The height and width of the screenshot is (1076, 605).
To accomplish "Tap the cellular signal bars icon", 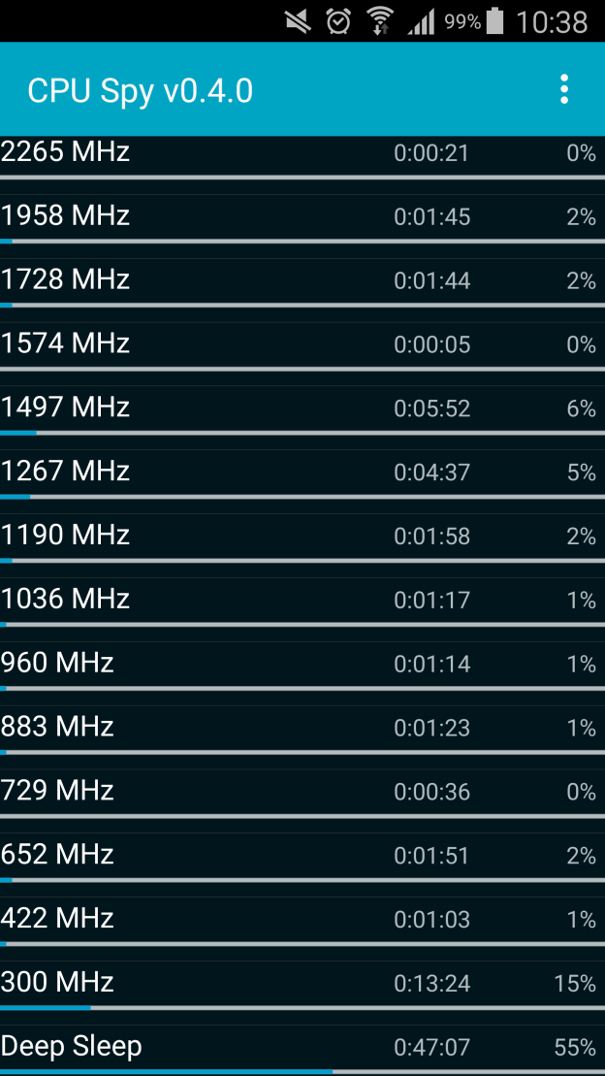I will [x=421, y=21].
